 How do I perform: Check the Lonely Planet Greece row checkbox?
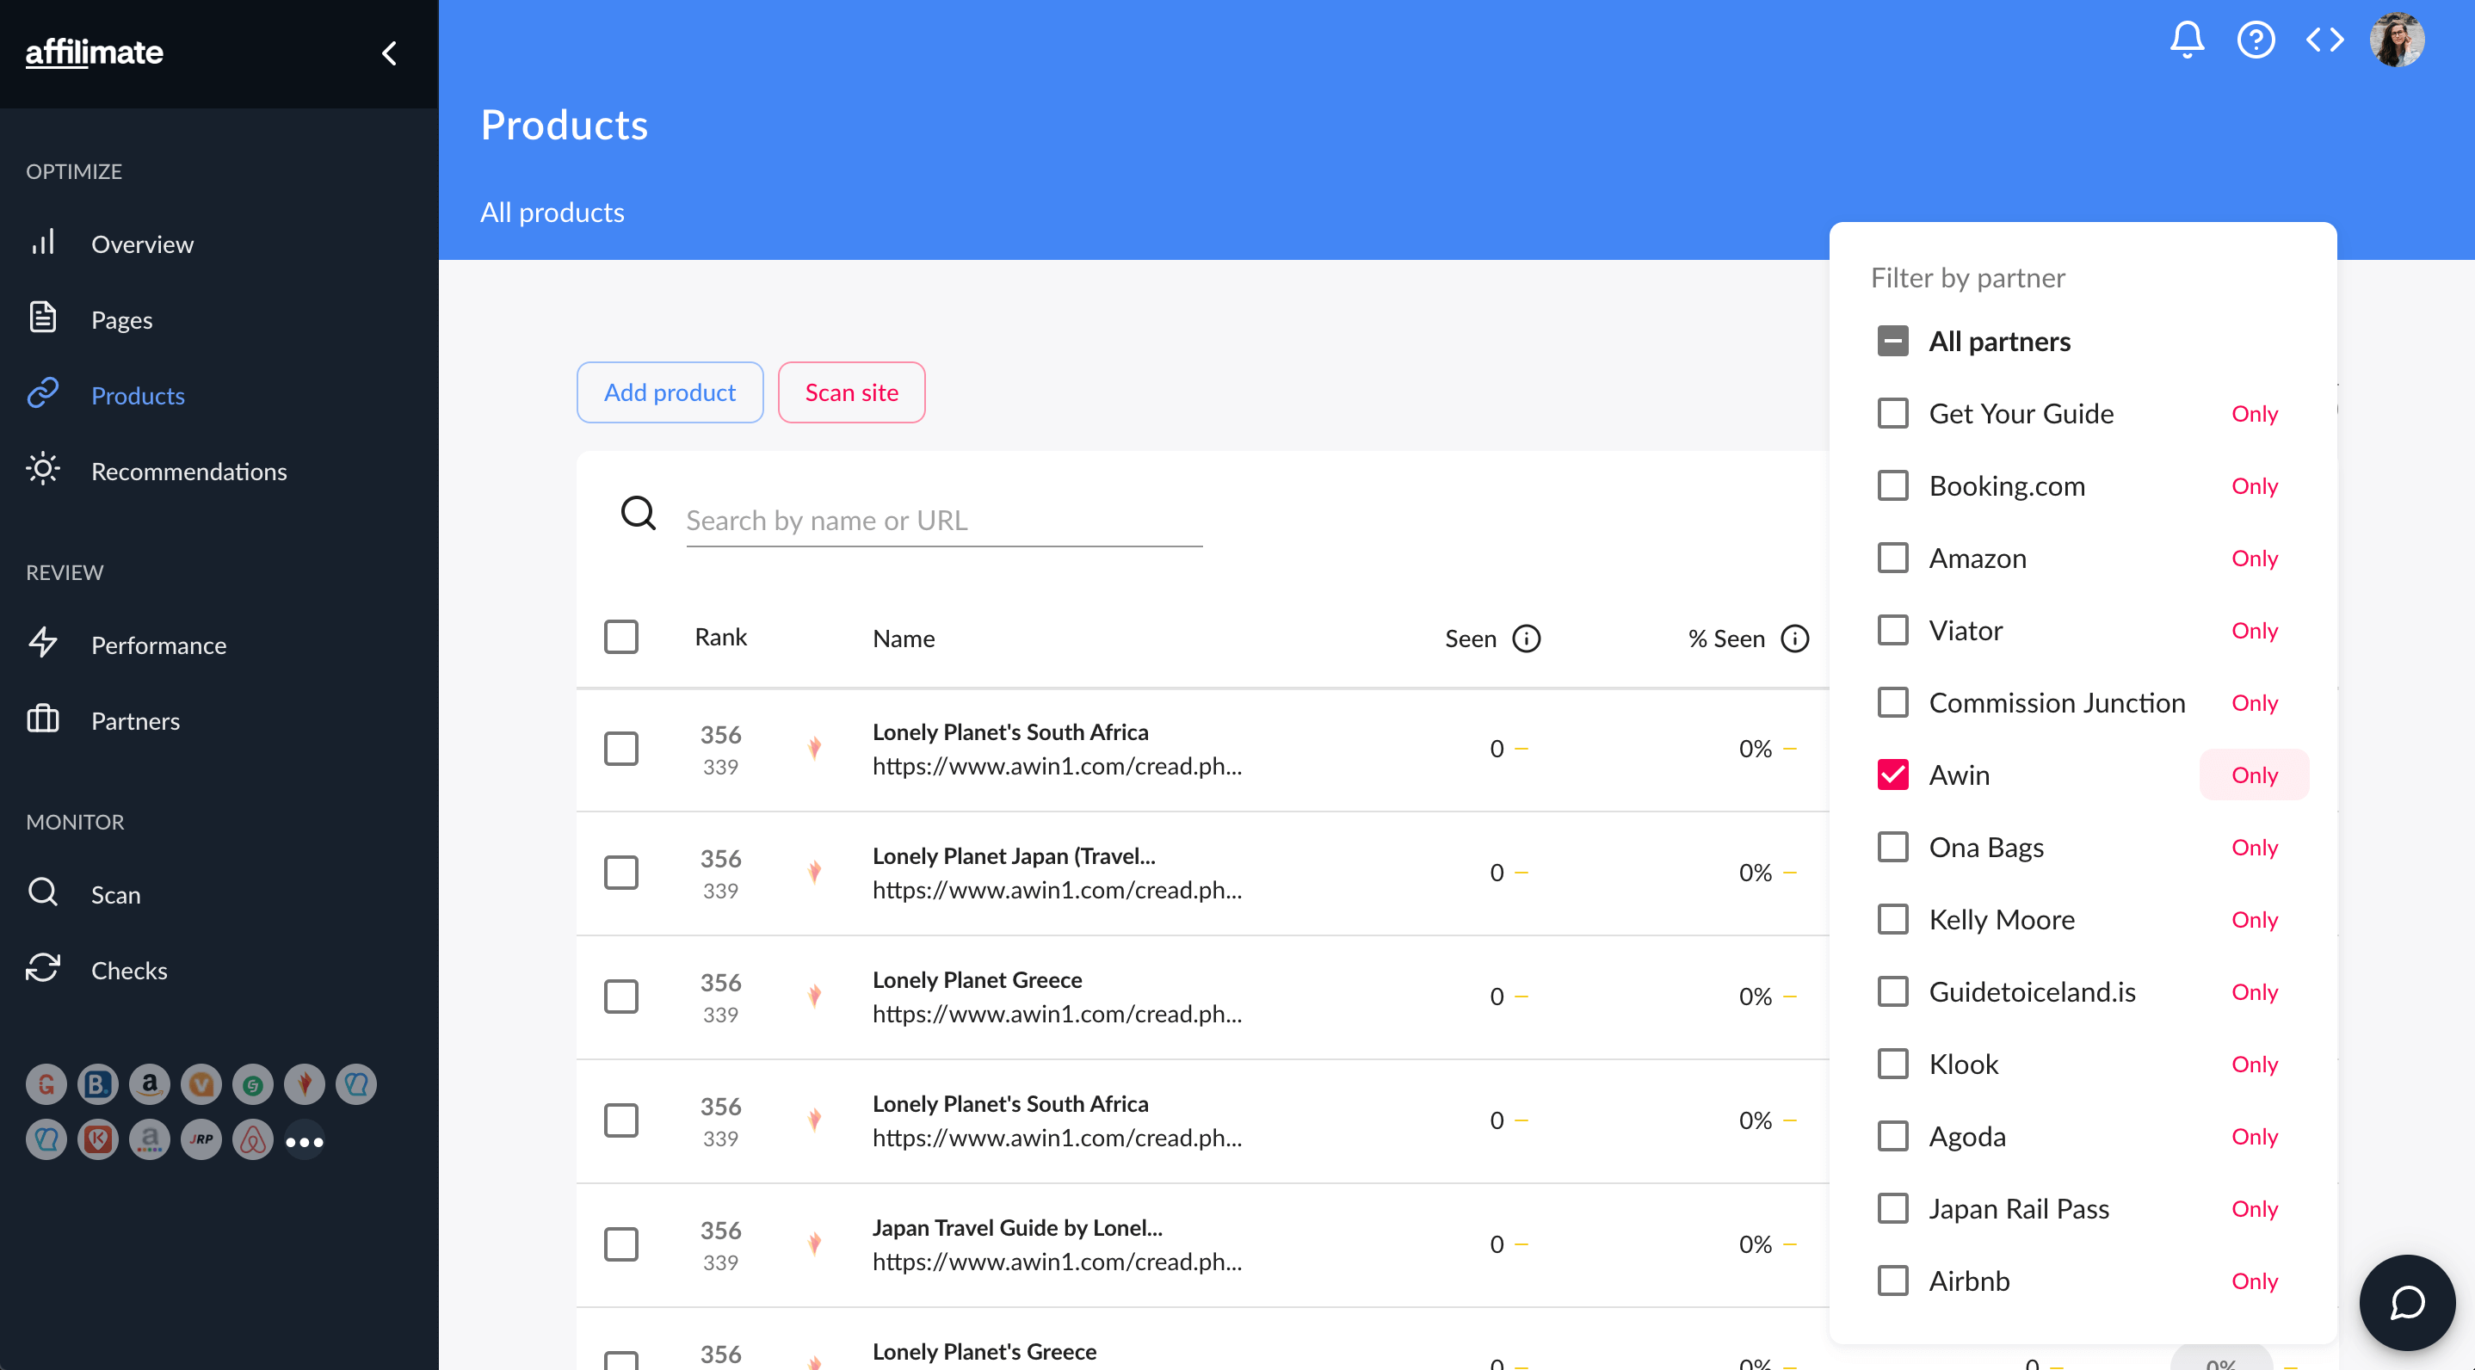pyautogui.click(x=620, y=997)
